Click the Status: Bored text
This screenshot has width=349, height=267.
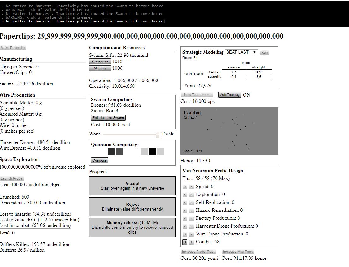point(104,111)
